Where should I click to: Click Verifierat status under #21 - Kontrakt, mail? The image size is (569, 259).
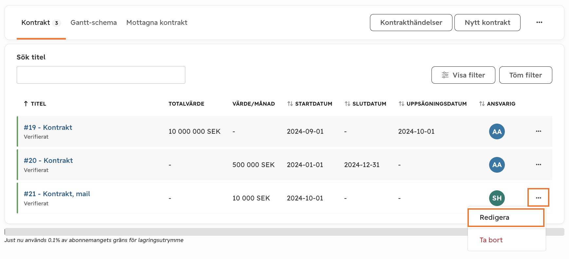click(x=36, y=203)
